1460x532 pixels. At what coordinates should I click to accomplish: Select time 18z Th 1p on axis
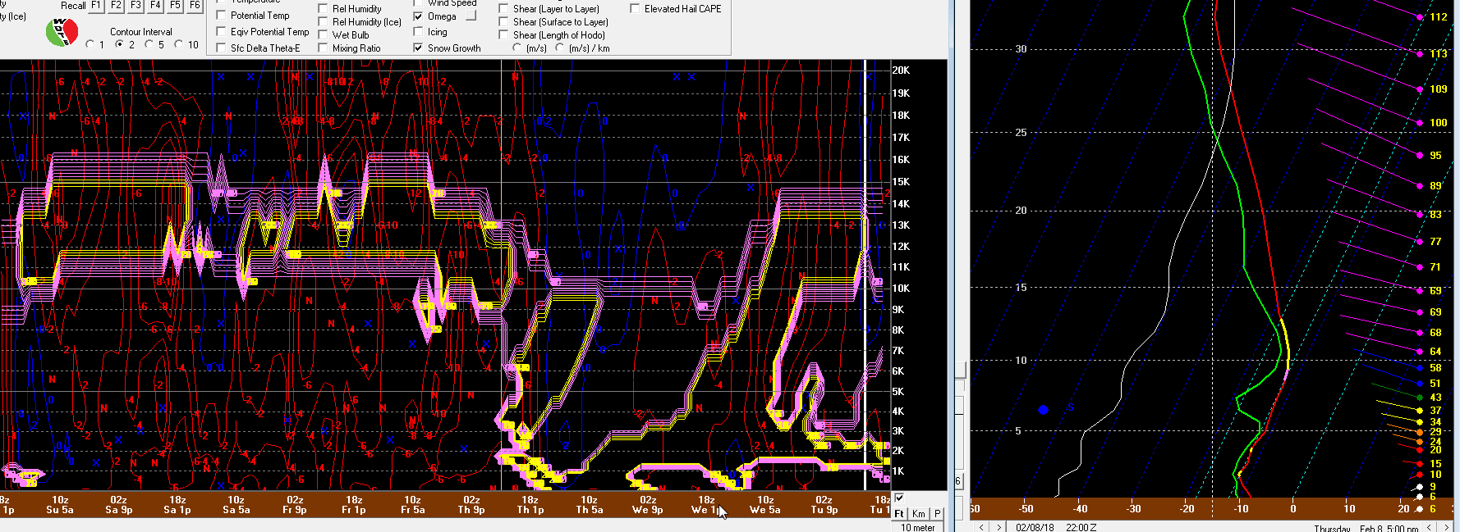530,504
